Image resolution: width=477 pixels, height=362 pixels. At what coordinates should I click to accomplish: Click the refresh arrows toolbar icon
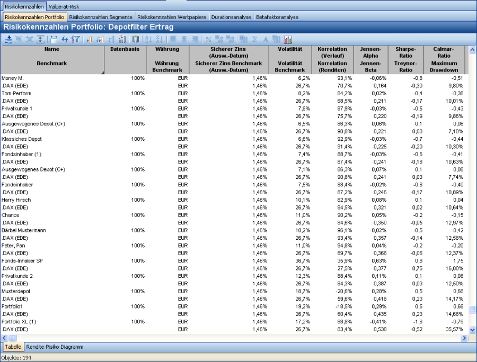point(65,39)
